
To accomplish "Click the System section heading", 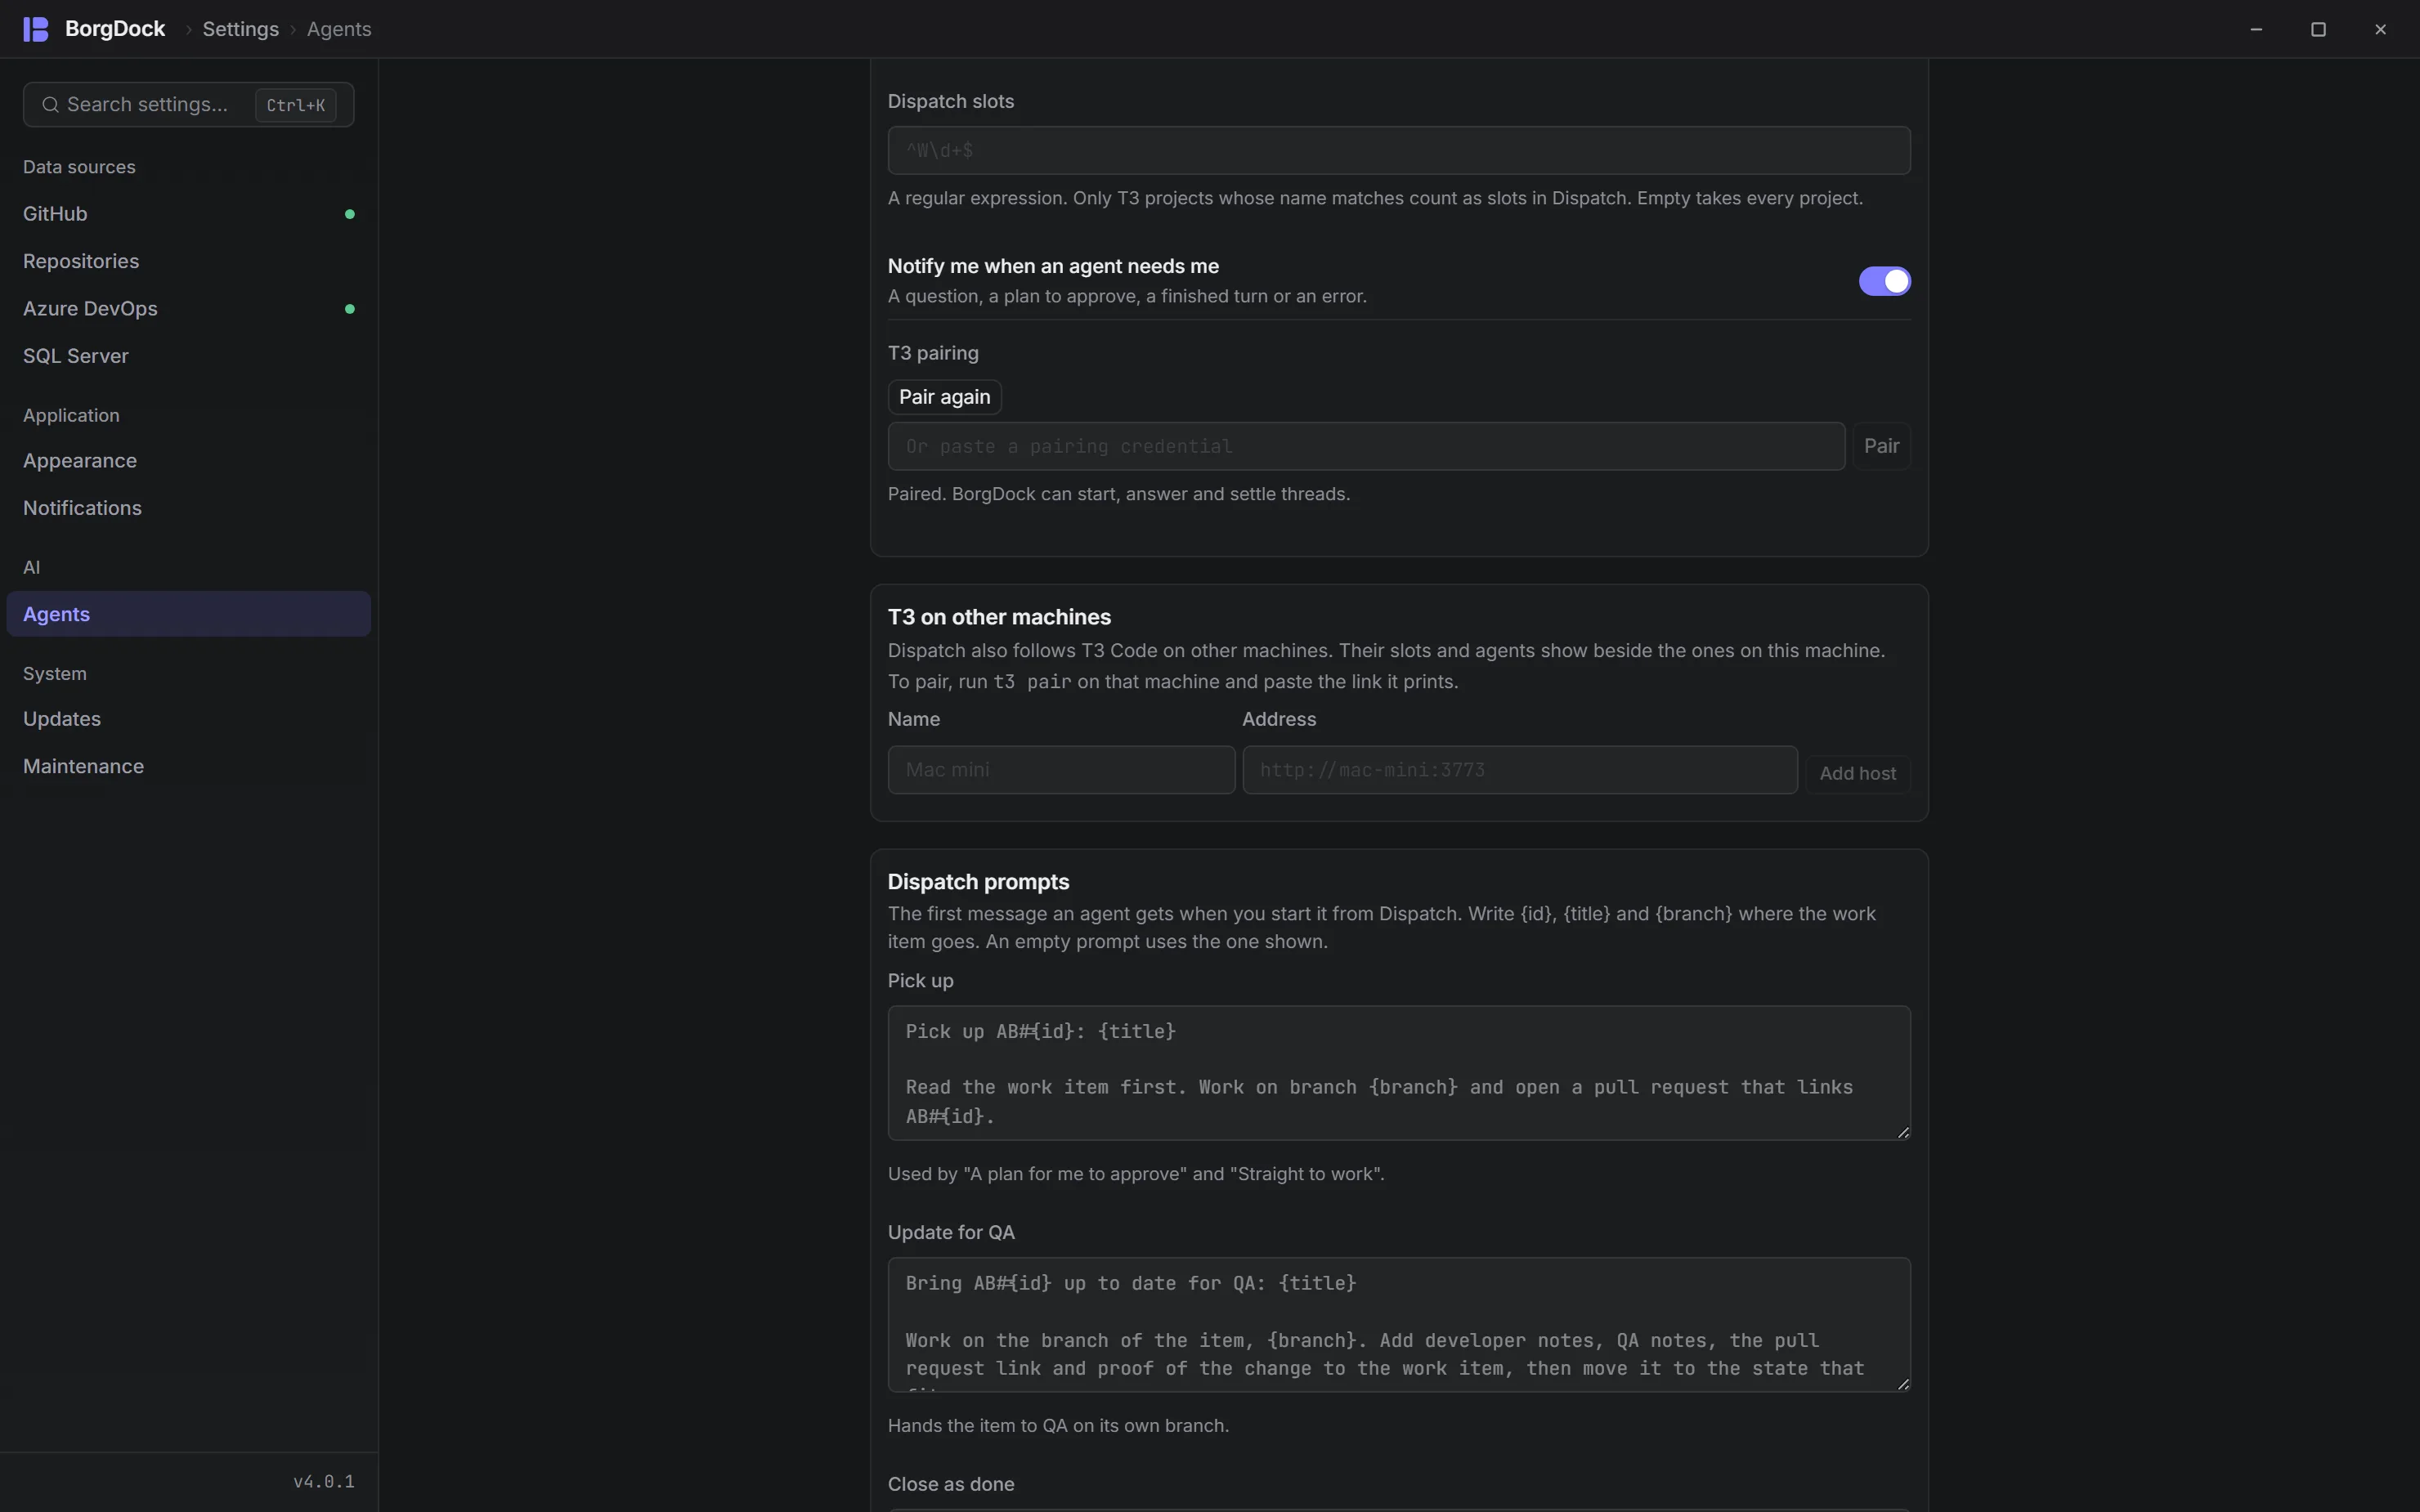I will 55,674.
